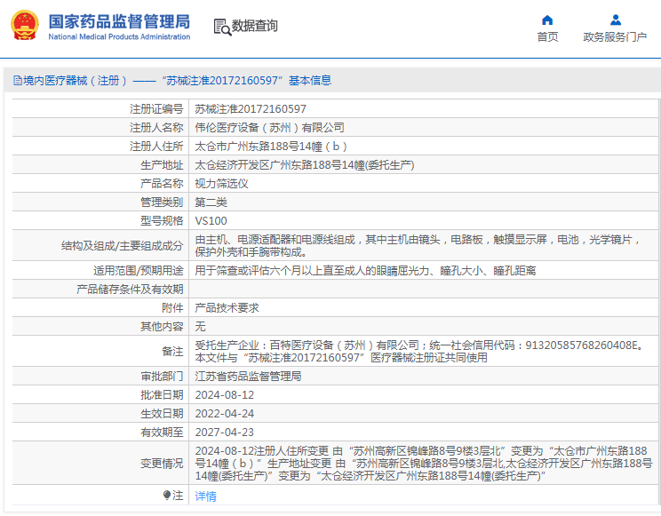Select registration number value 苏械注准20172160597
661x516 pixels.
point(251,109)
